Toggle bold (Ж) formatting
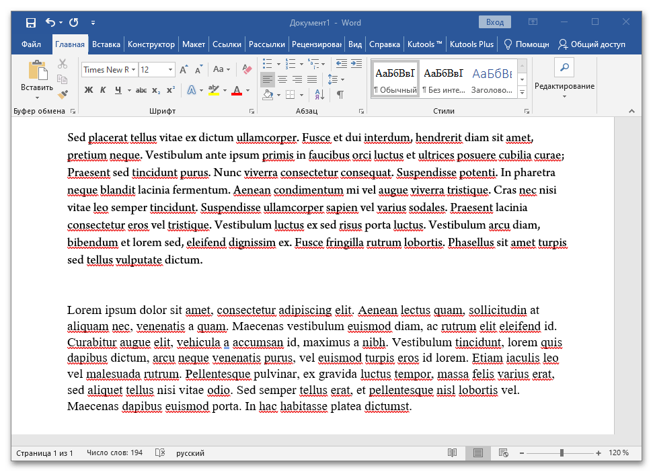 click(x=89, y=90)
